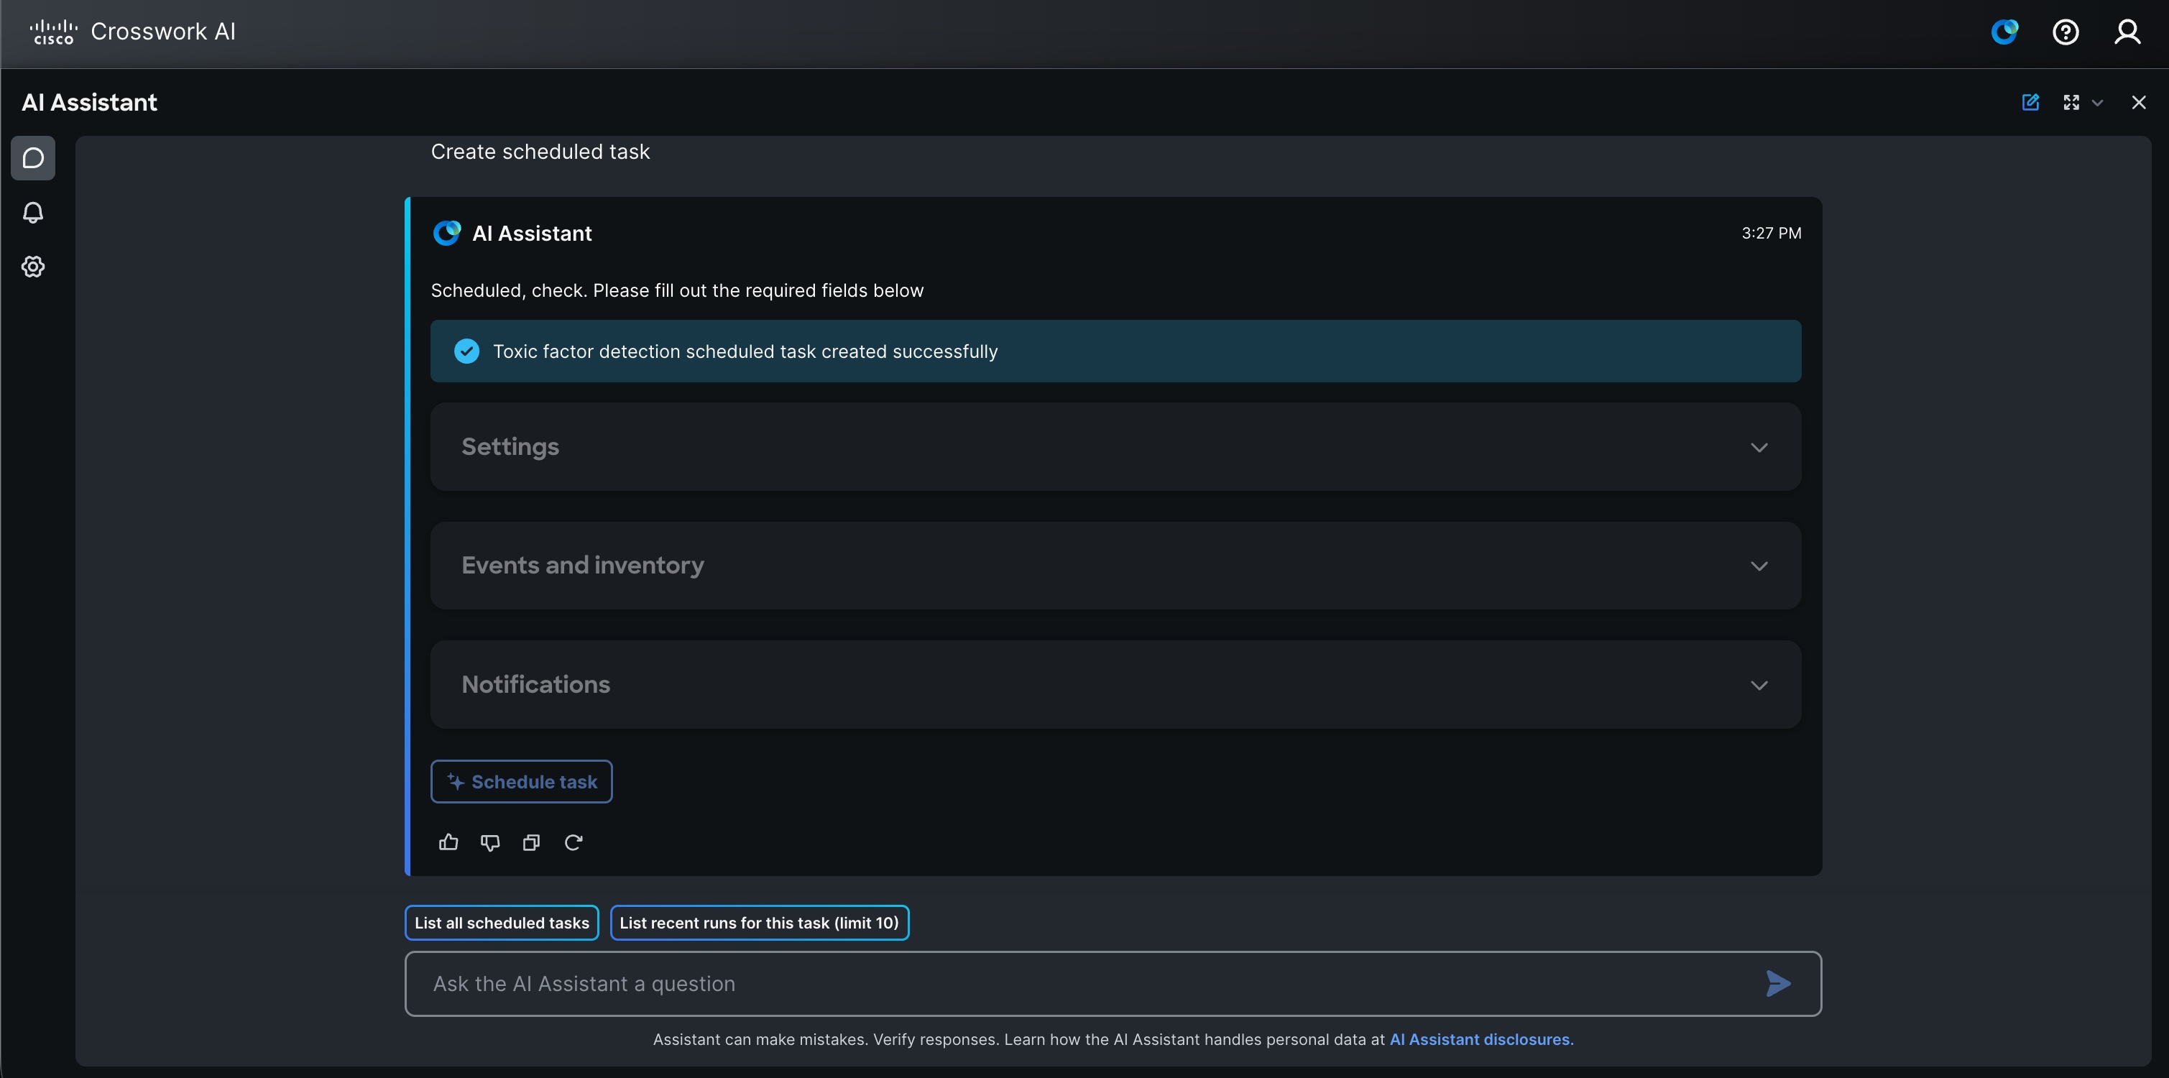The height and width of the screenshot is (1078, 2169).
Task: Click the Crosswork AI title
Action: pyautogui.click(x=163, y=31)
